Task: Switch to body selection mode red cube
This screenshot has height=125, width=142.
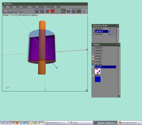Action: coord(53,11)
